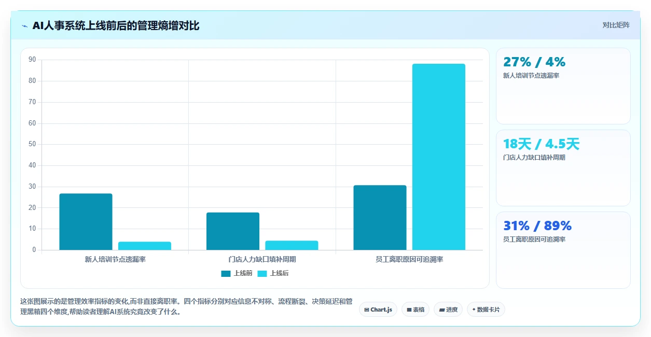Click the light cyan 上线后 legend swatch
The height and width of the screenshot is (337, 651).
(262, 274)
